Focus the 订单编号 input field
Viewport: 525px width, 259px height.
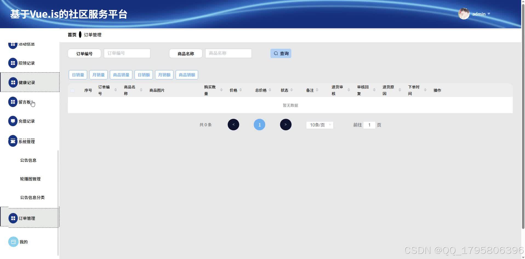(x=127, y=53)
